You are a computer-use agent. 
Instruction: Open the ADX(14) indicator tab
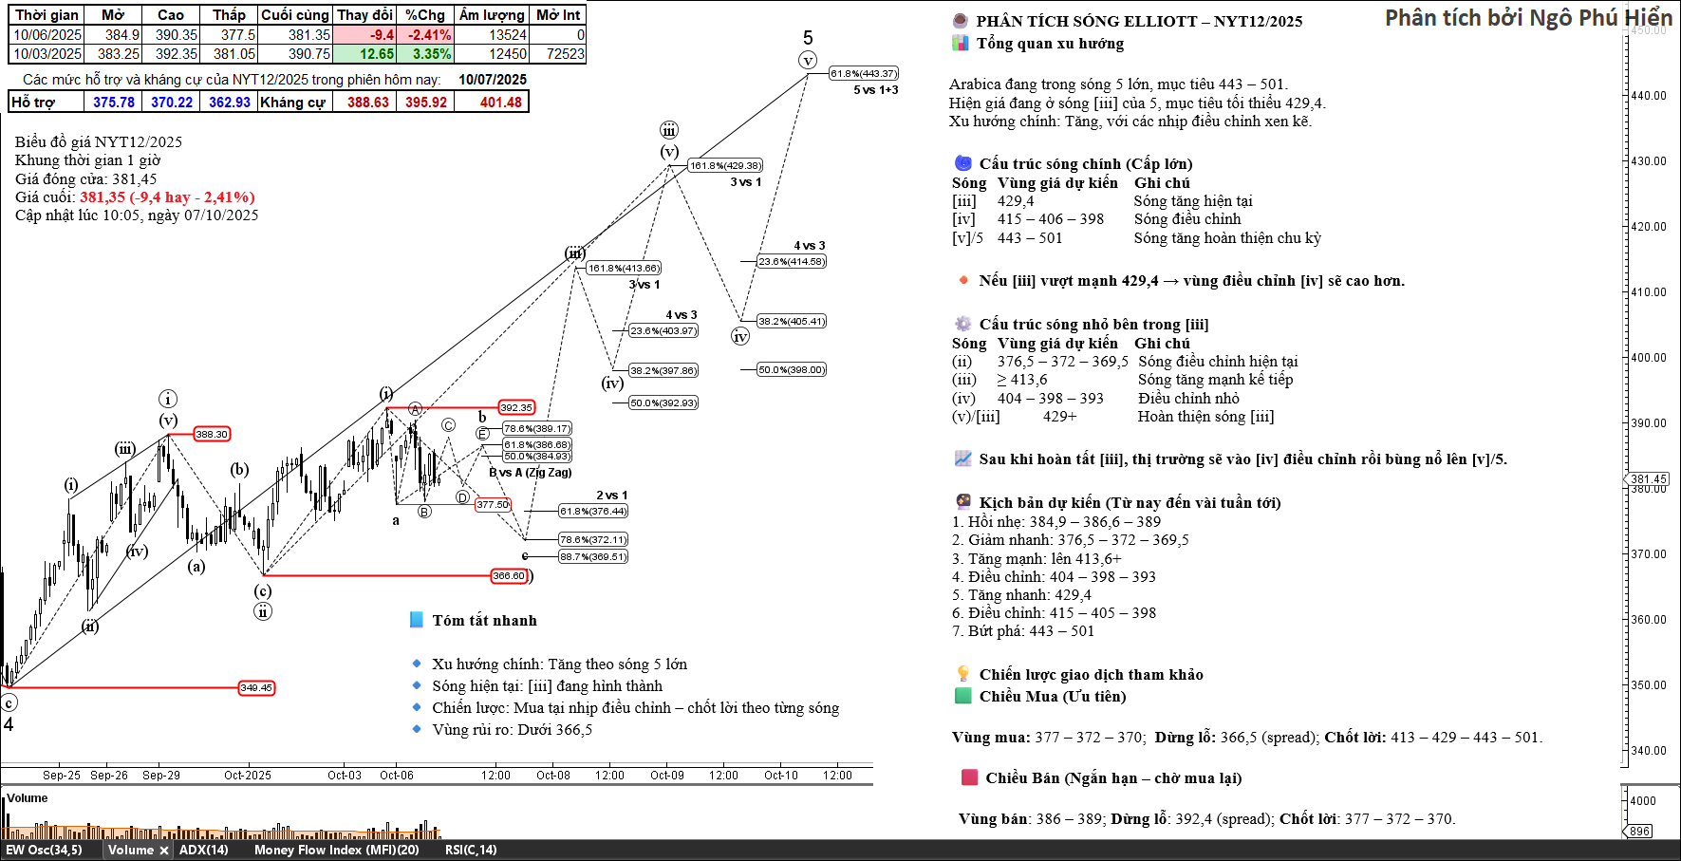point(203,851)
